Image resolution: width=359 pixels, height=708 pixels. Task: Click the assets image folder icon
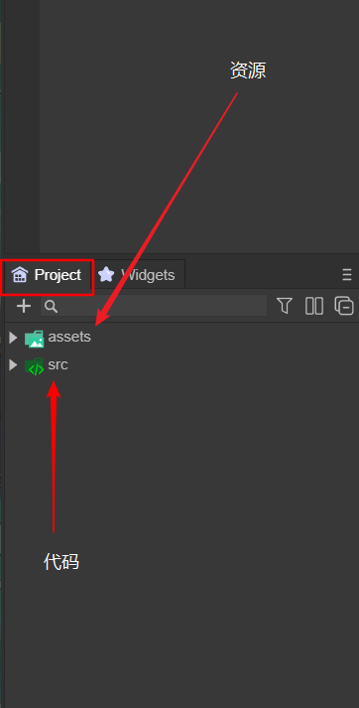(x=35, y=339)
